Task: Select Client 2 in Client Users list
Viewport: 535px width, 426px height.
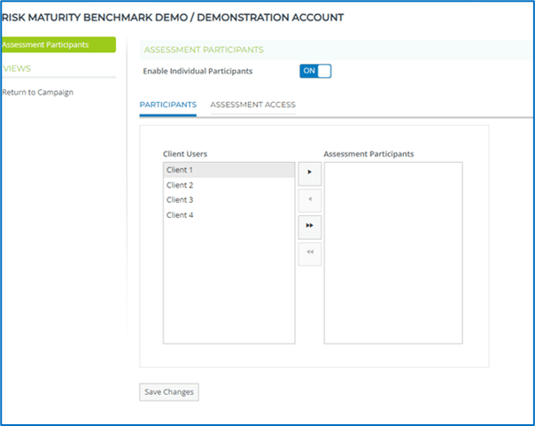Action: pyautogui.click(x=229, y=185)
